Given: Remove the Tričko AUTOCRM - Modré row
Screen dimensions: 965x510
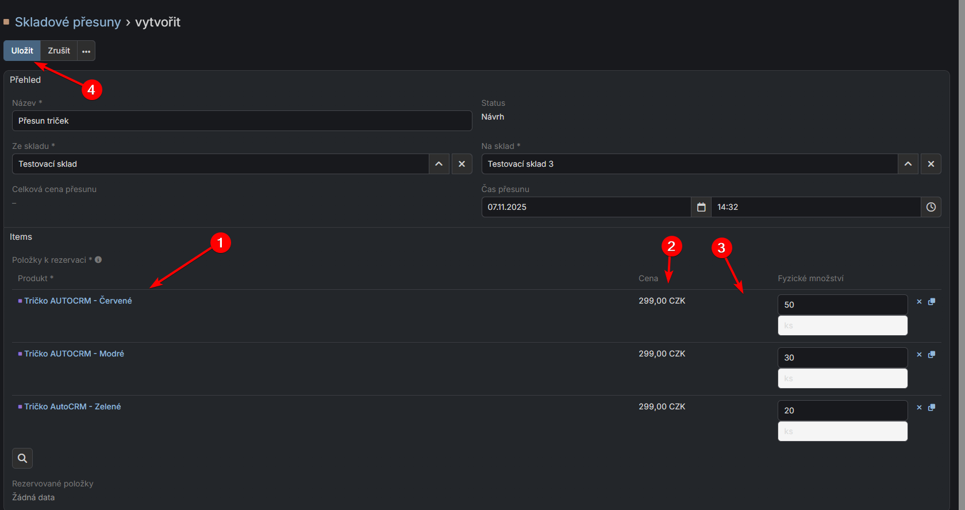Looking at the screenshot, I should pos(919,355).
